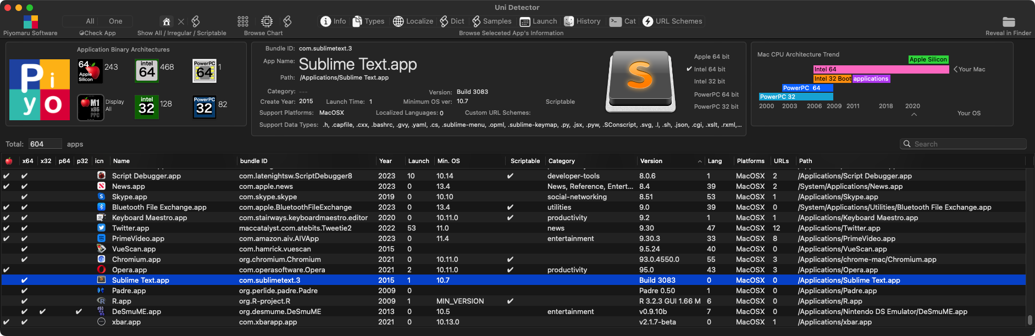The image size is (1035, 336).
Task: Click the vertical scrollbar of the app list
Action: 1030,319
